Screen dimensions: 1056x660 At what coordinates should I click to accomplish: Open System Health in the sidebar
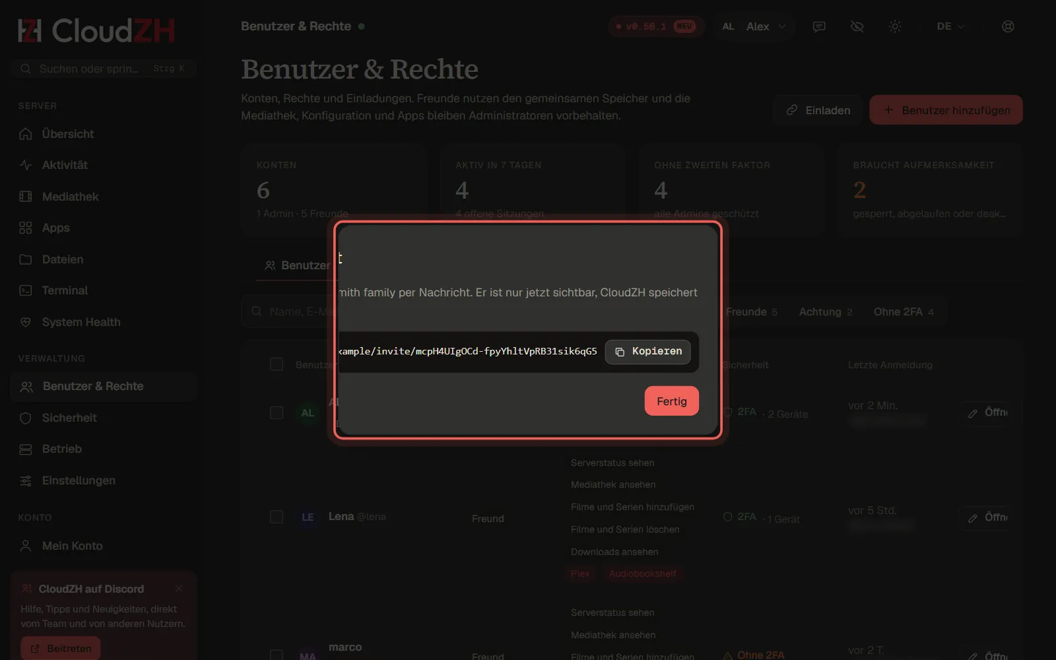pyautogui.click(x=104, y=322)
